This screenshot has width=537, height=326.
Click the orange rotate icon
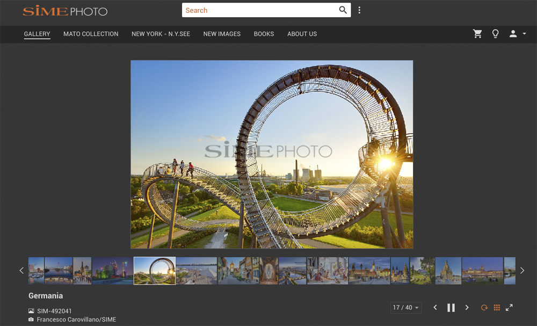tap(484, 308)
